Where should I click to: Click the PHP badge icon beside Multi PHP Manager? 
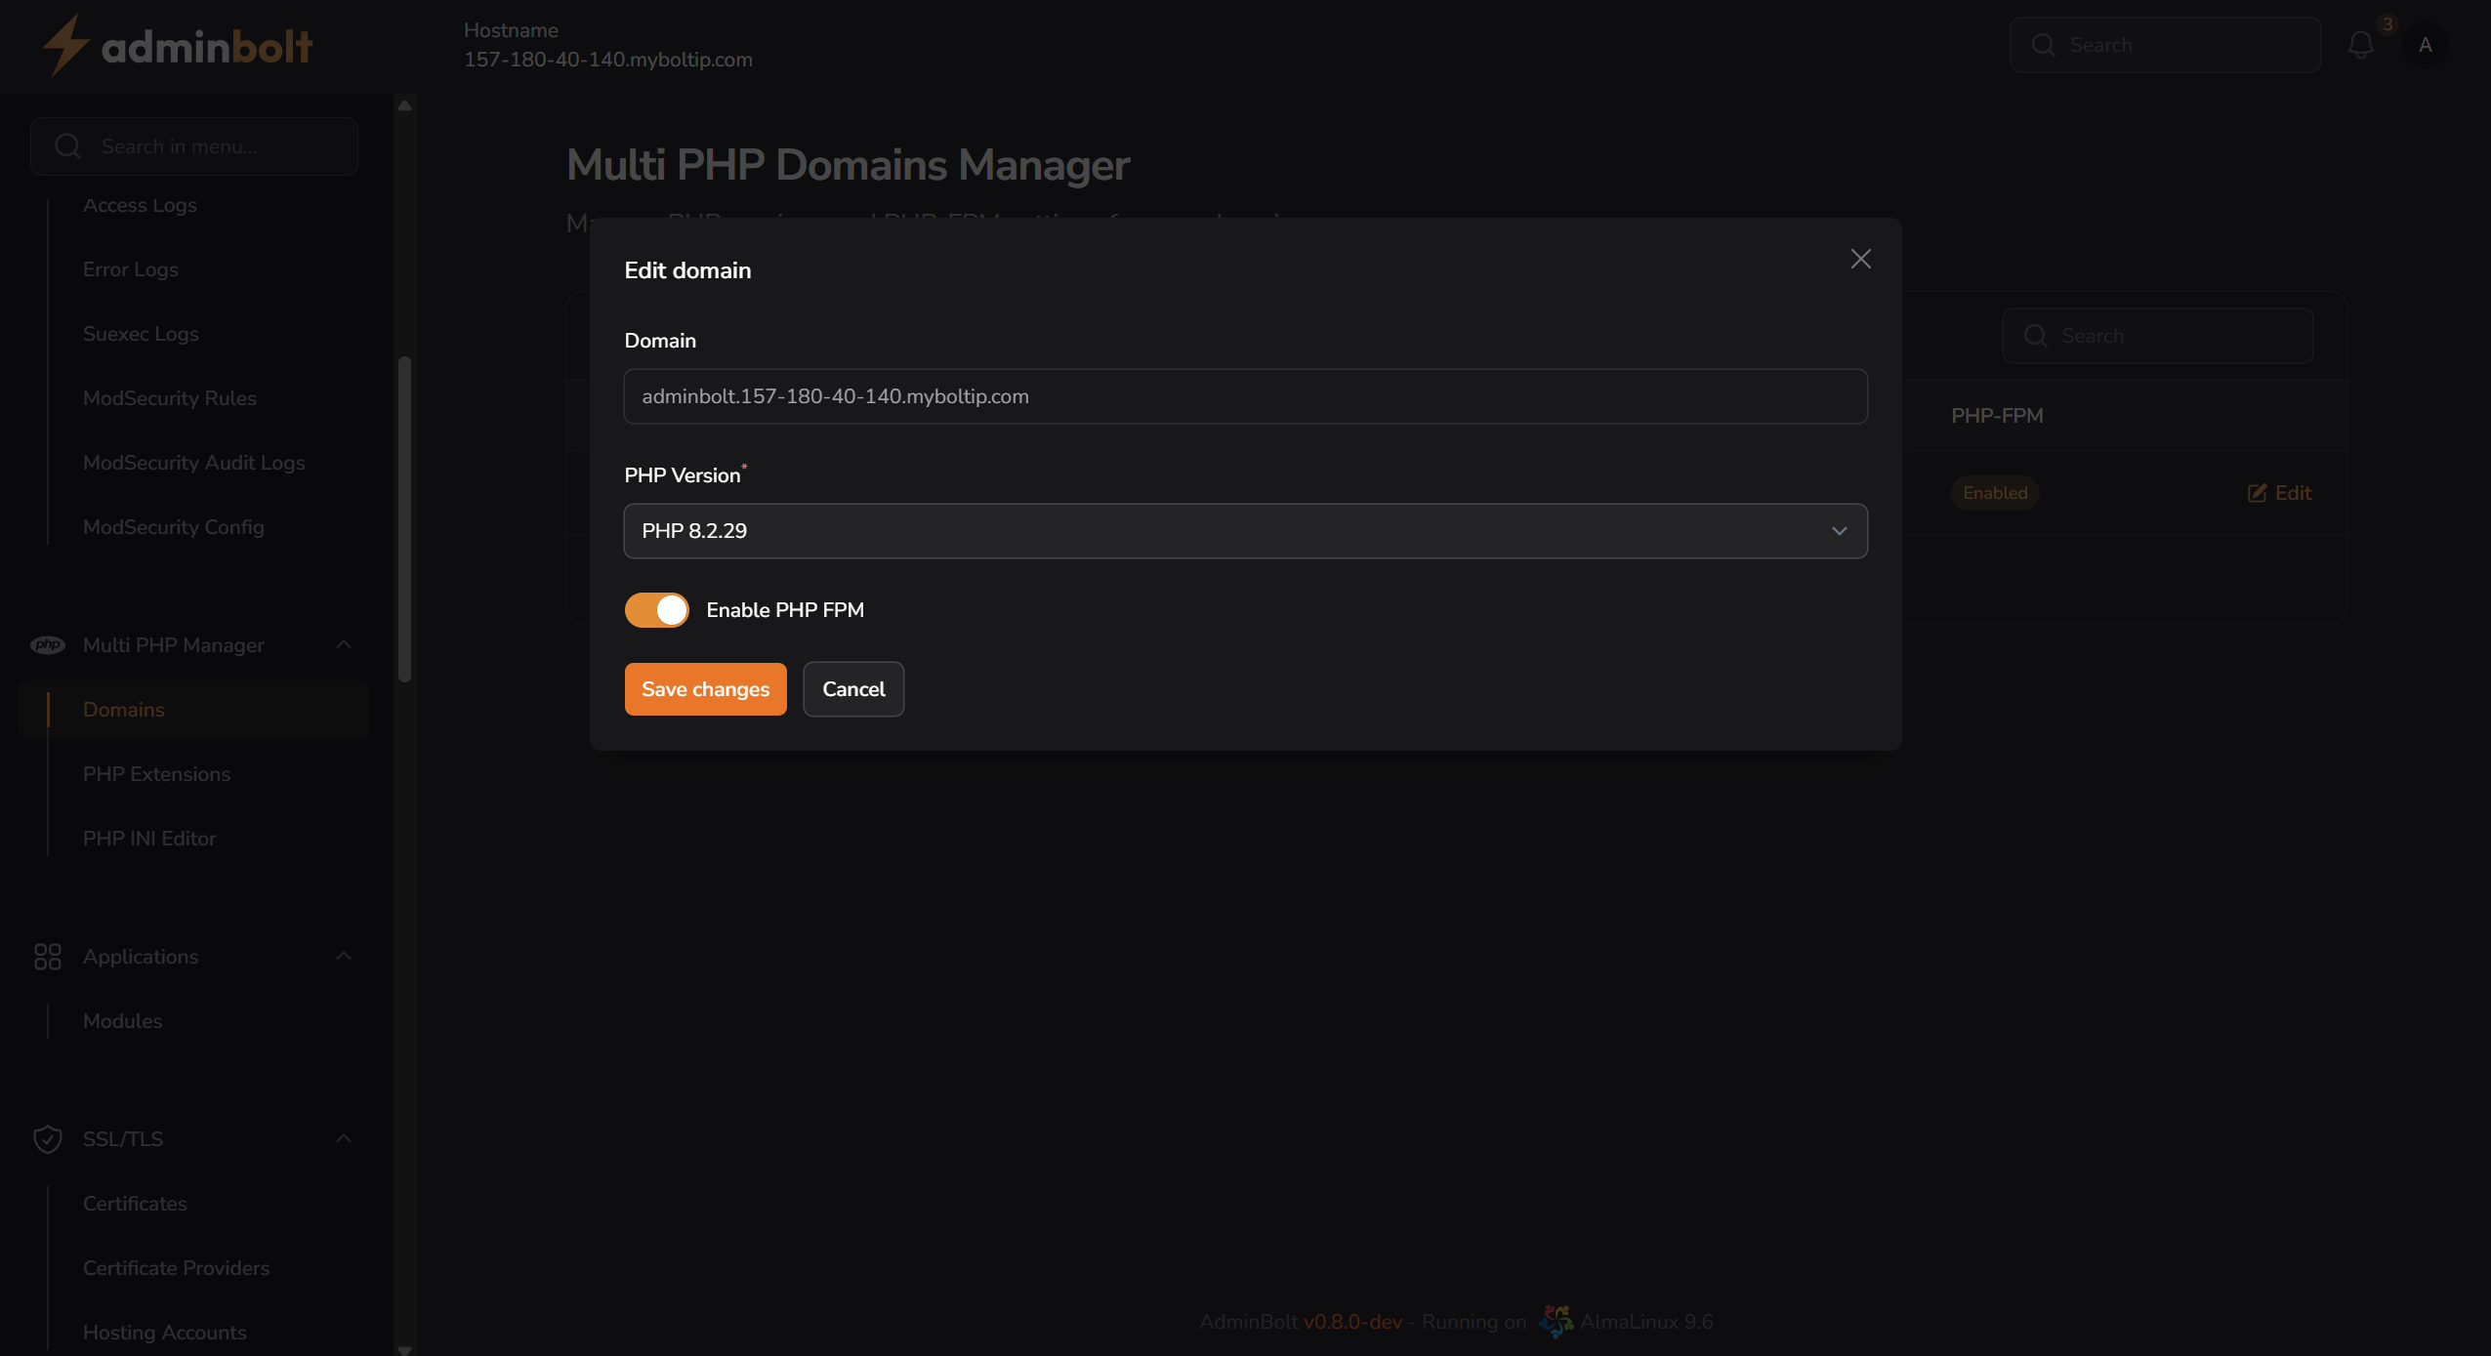pyautogui.click(x=47, y=645)
